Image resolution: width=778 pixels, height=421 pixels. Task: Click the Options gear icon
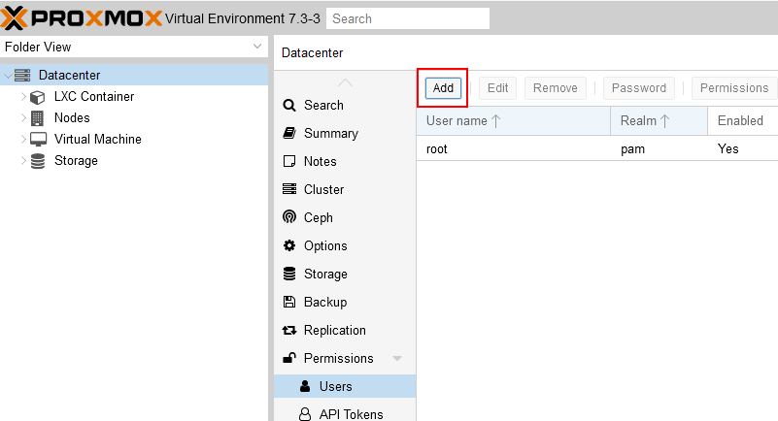(x=289, y=245)
